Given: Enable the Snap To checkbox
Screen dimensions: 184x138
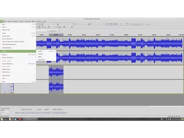Looking at the screenshot, I should [14, 113].
